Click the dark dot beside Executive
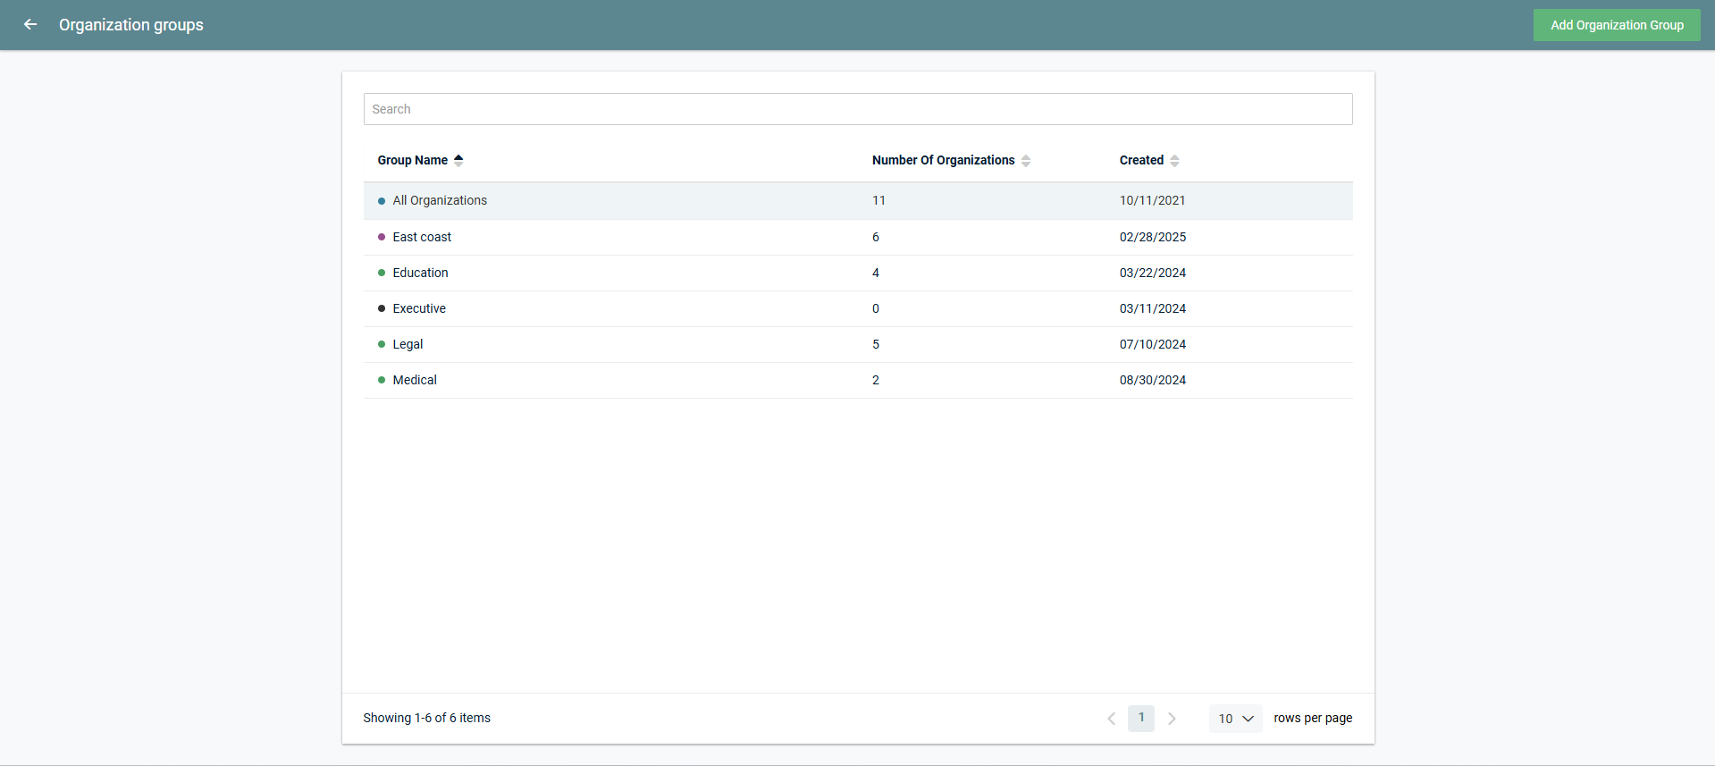The image size is (1715, 766). coord(382,308)
